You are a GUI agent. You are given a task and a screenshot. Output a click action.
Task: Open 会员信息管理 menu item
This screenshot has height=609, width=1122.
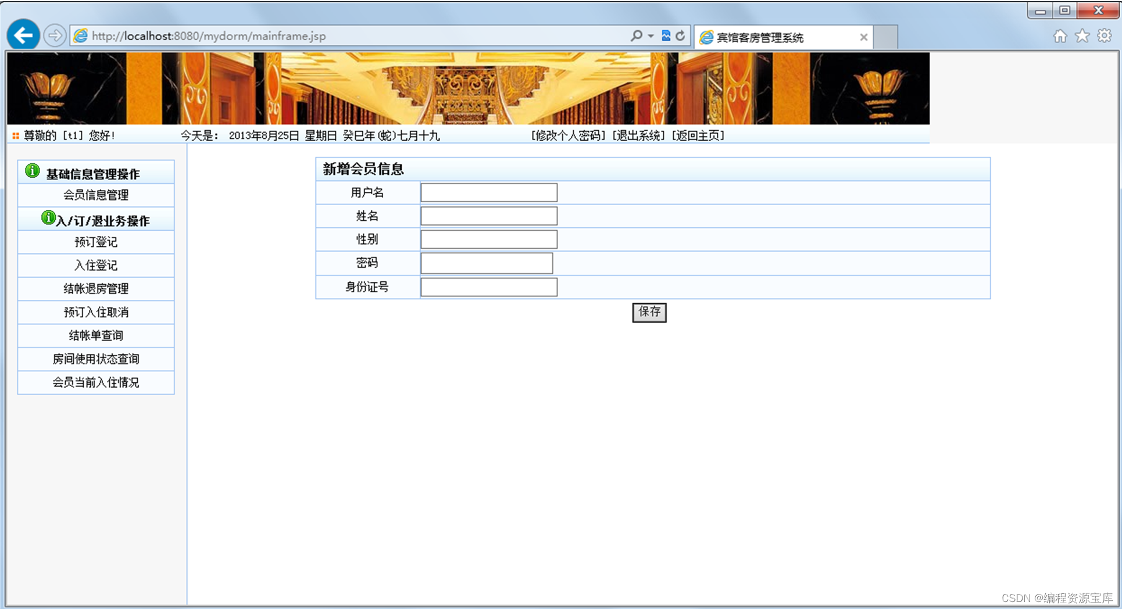(x=96, y=195)
